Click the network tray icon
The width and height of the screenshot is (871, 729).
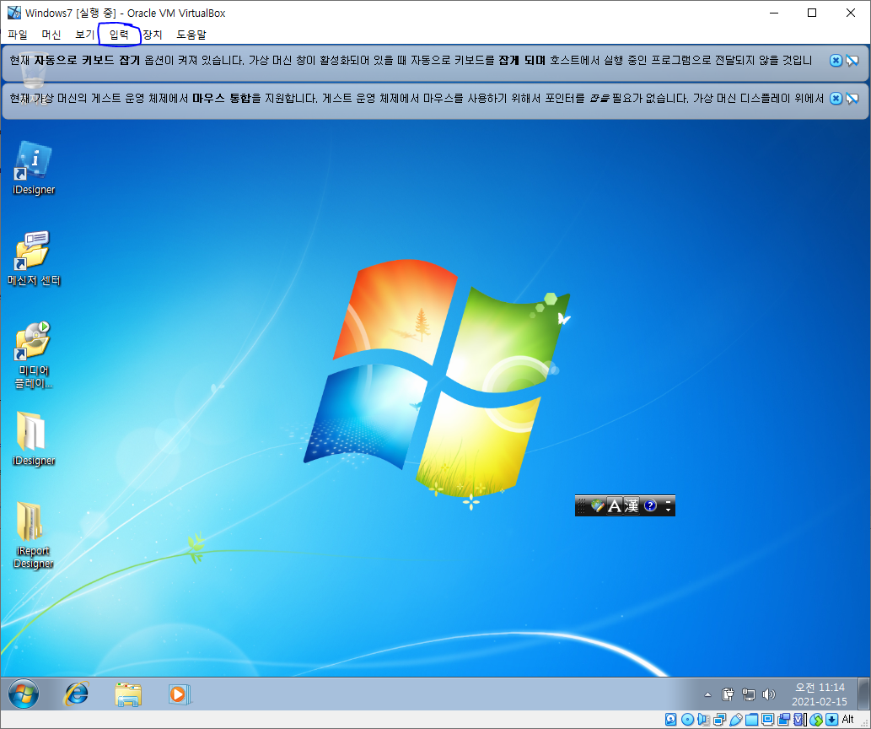tap(748, 694)
